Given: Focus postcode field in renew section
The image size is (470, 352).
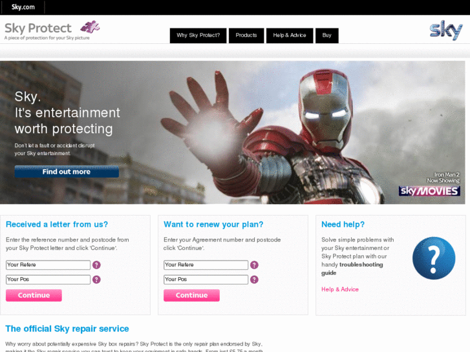Looking at the screenshot, I should pos(206,280).
